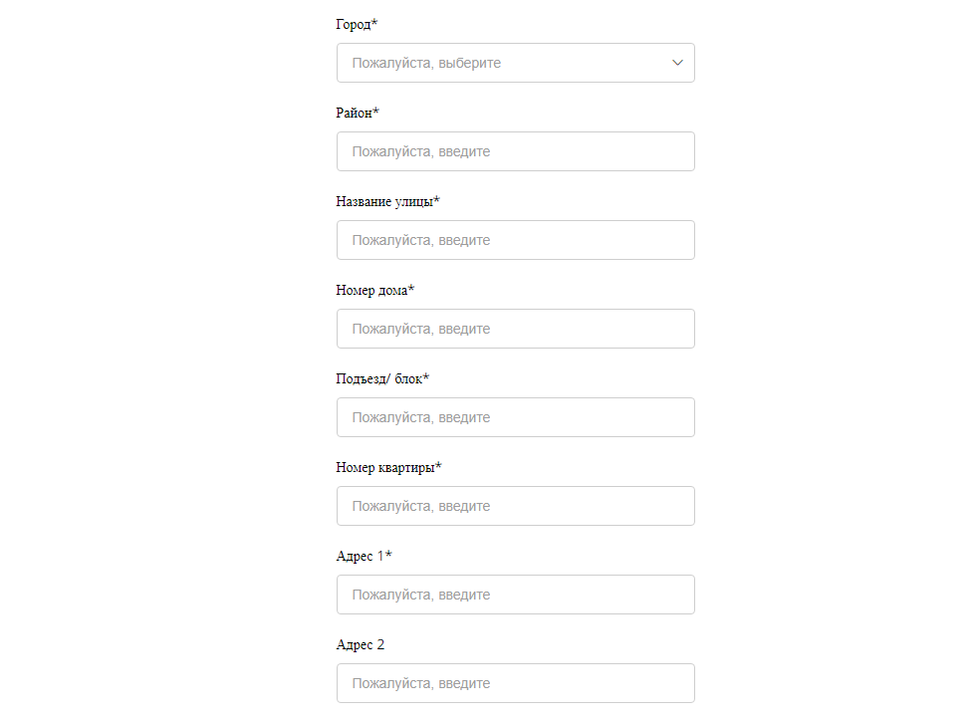Click the required asterisk beside Название улицы
The image size is (980, 720).
coord(436,200)
